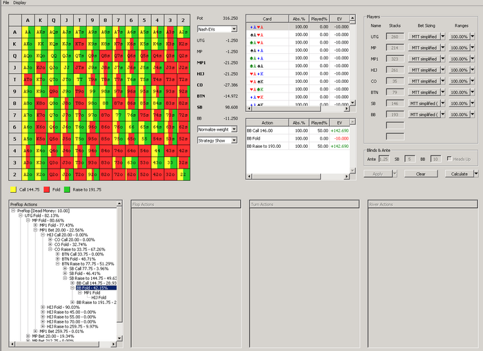Click the green Raise to 191.75 swatch
483x351 pixels.
point(67,189)
